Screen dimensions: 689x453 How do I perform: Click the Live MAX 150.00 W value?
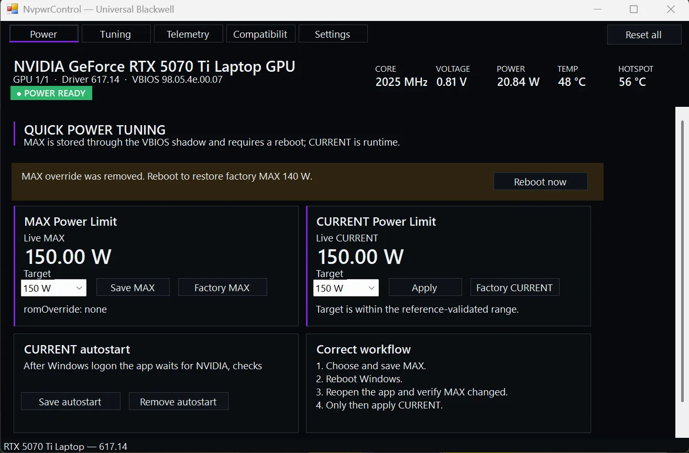point(68,257)
